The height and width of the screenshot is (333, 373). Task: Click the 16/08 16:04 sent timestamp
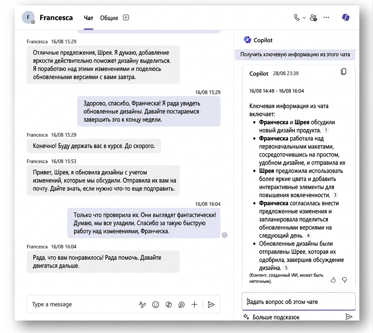click(x=208, y=204)
